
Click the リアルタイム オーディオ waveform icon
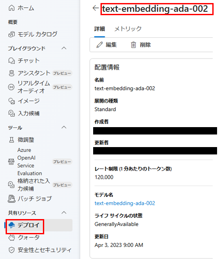click(11, 87)
